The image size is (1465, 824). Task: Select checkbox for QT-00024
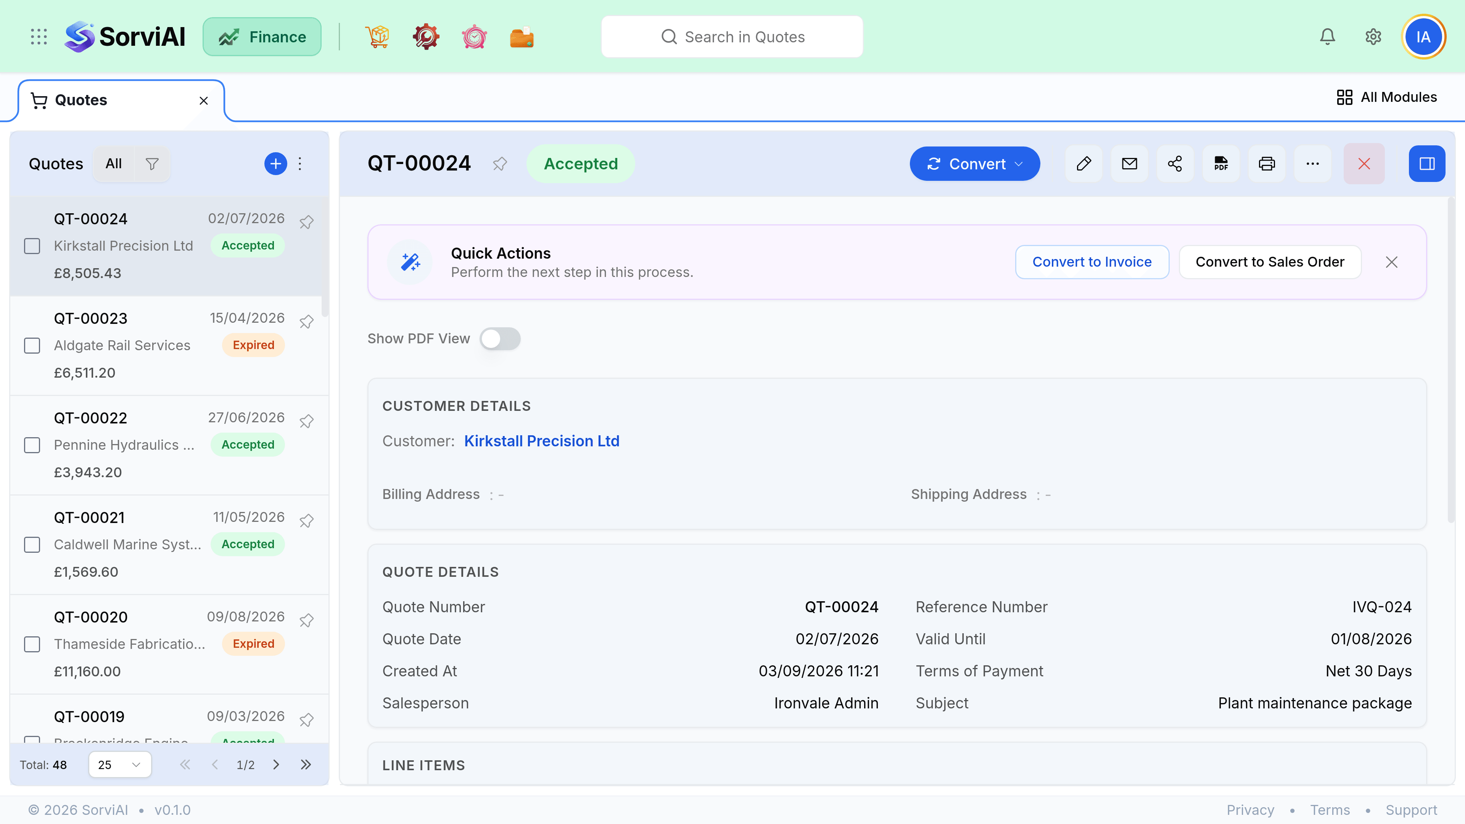click(x=32, y=246)
